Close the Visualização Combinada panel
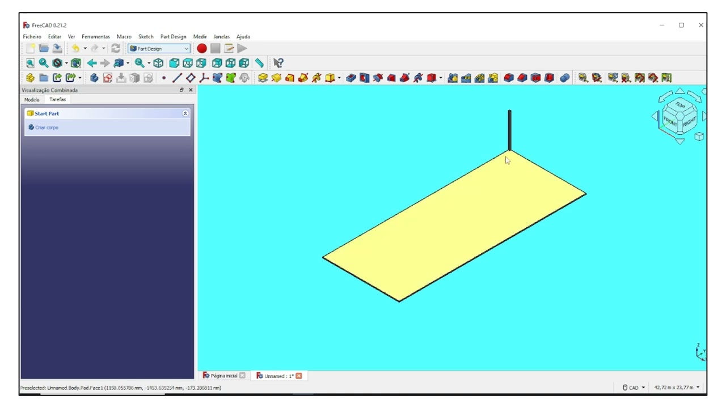 click(x=191, y=90)
